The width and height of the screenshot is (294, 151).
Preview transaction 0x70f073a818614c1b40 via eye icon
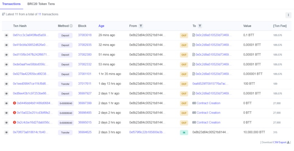(6, 132)
